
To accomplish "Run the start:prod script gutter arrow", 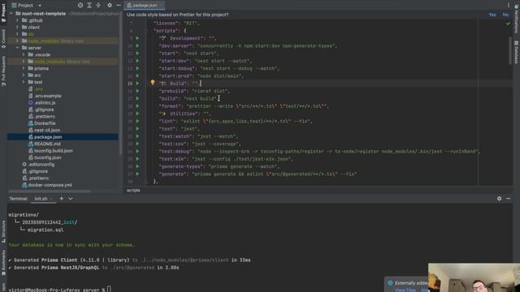I will click(137, 75).
